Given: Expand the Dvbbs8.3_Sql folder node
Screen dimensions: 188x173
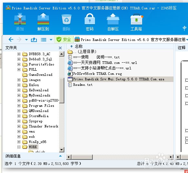Looking at the screenshot, I should (19, 59).
